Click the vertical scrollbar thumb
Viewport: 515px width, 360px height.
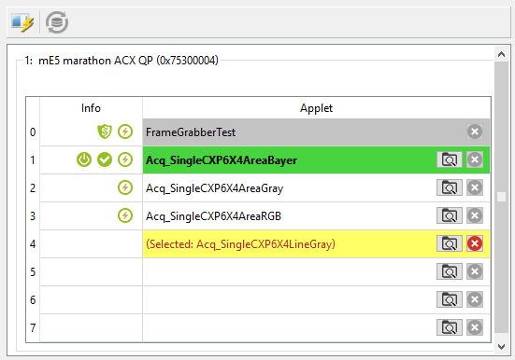(x=501, y=197)
